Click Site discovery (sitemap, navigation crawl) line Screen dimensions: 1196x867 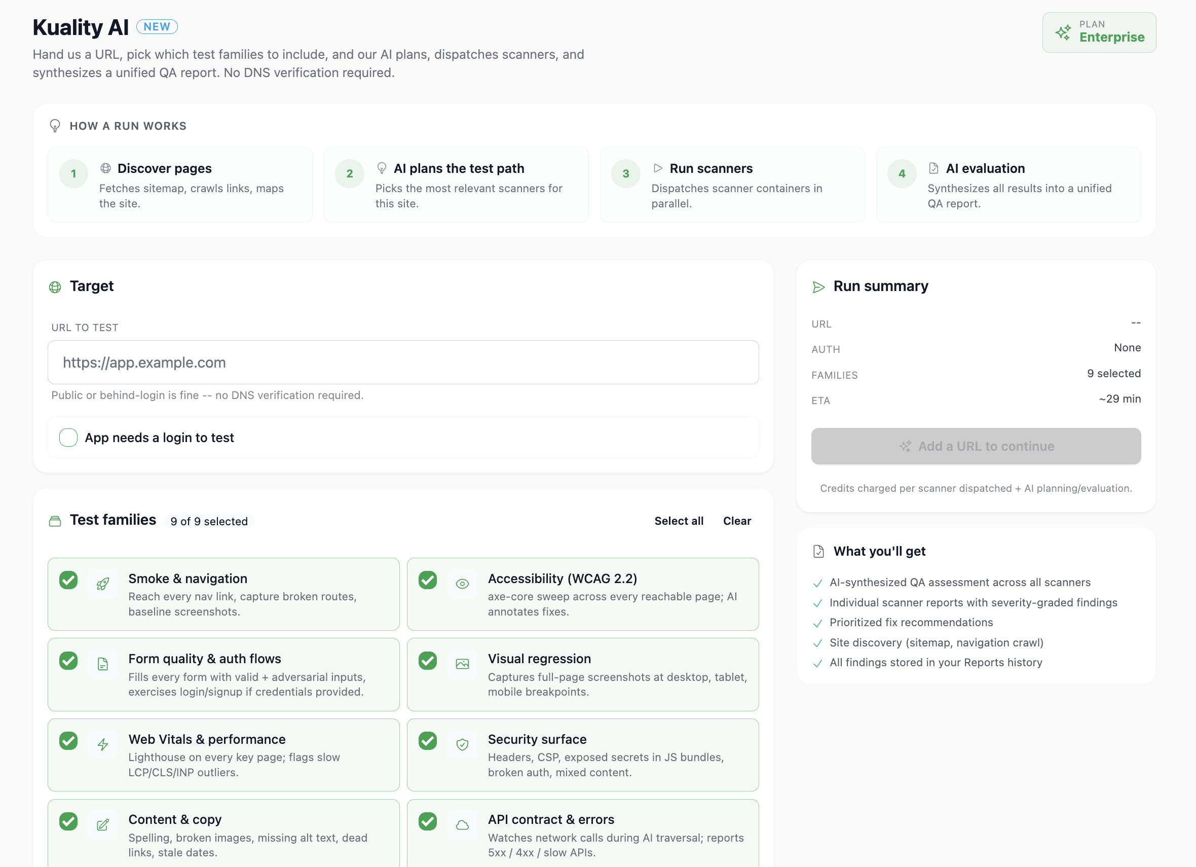tap(937, 643)
